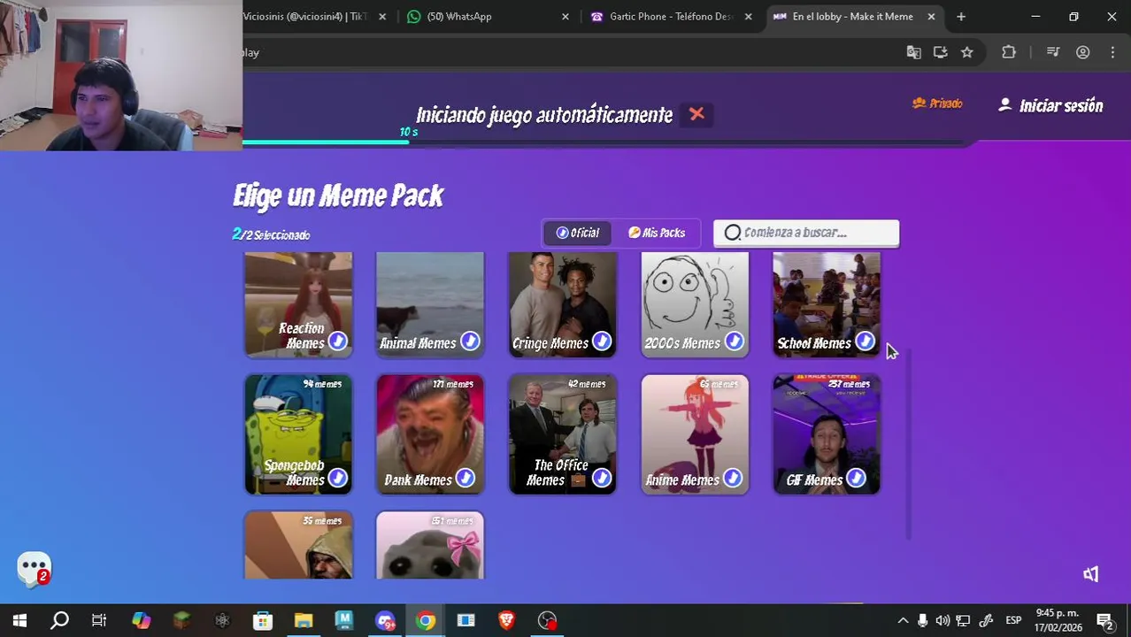Toggle The Office Memes pack checkmark

(601, 479)
